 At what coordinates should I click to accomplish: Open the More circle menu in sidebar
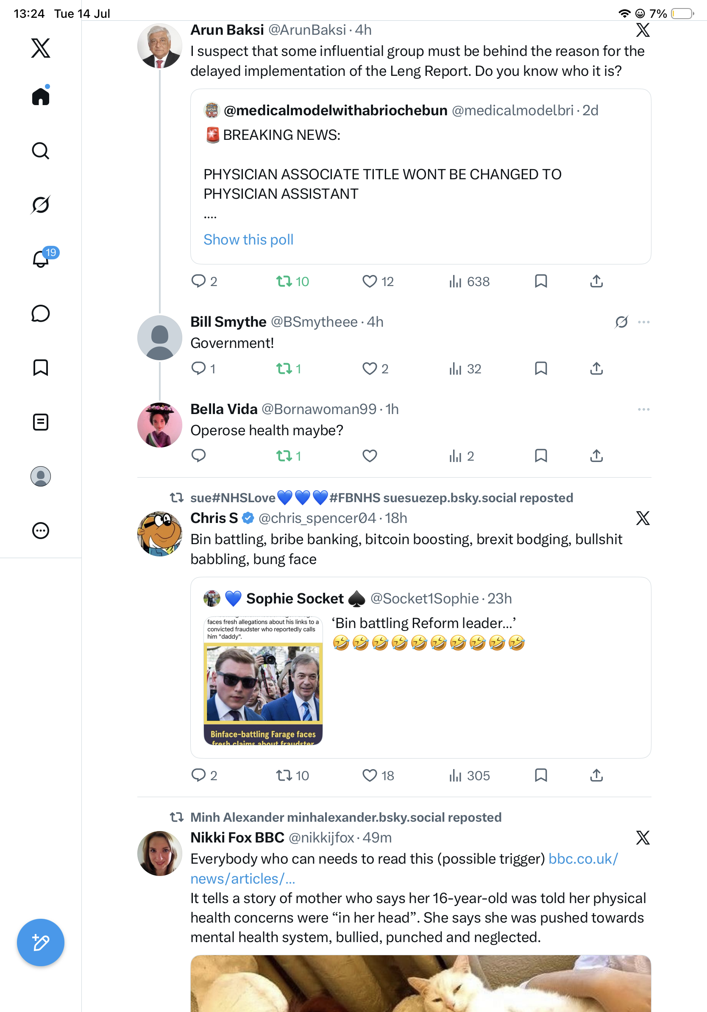point(41,531)
